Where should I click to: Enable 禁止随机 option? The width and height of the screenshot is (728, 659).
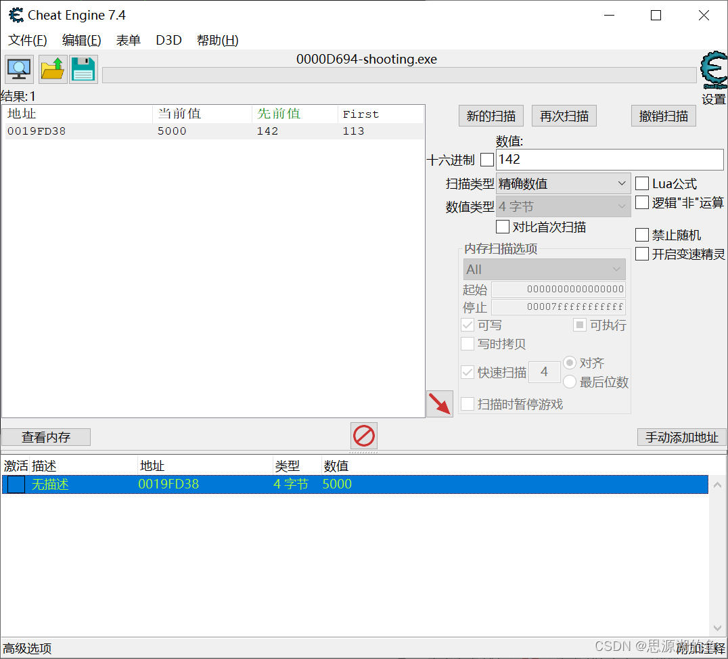(641, 235)
